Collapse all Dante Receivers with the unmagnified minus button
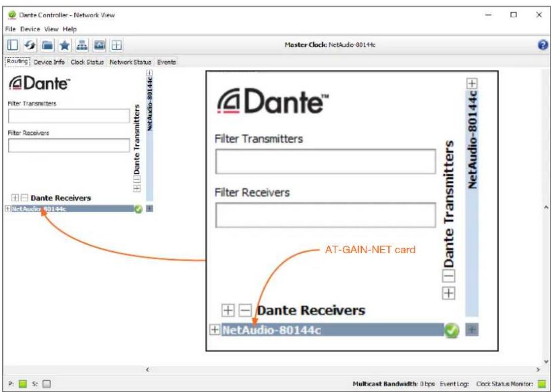The image size is (551, 392). 24,198
